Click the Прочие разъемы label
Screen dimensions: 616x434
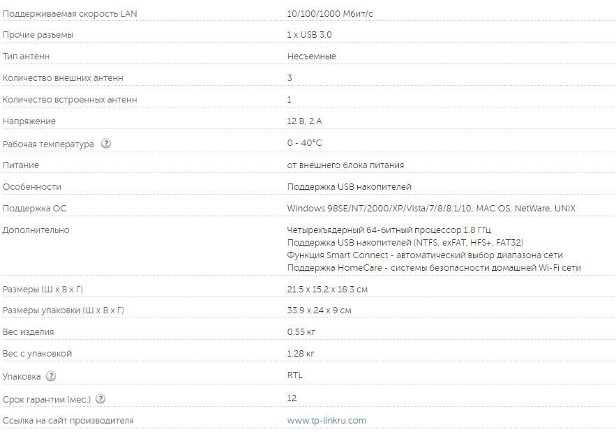click(x=38, y=35)
